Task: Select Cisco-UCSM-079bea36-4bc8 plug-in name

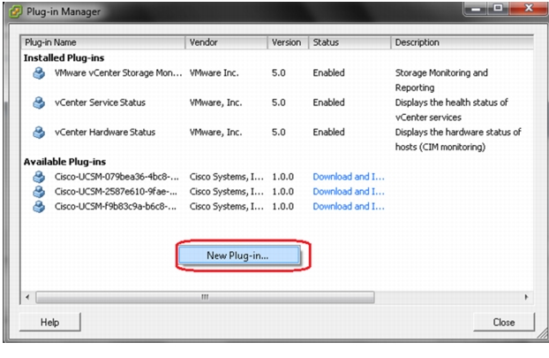Action: [x=117, y=177]
